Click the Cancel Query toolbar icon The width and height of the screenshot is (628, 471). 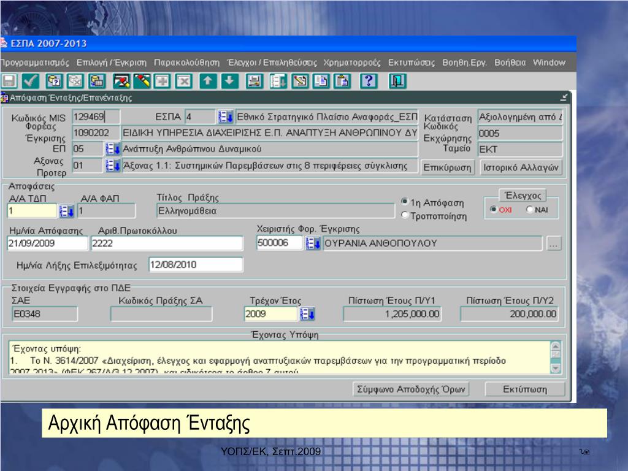coord(75,82)
